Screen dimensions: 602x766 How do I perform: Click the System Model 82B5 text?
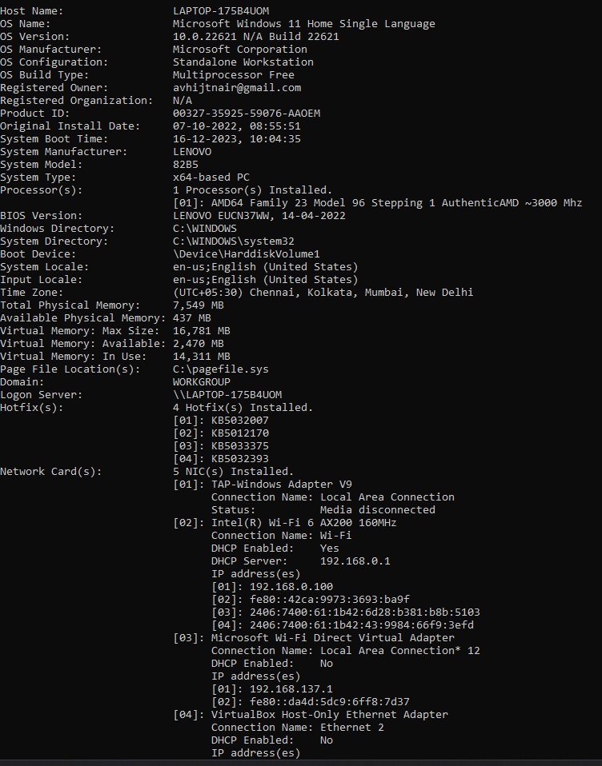[x=186, y=165]
